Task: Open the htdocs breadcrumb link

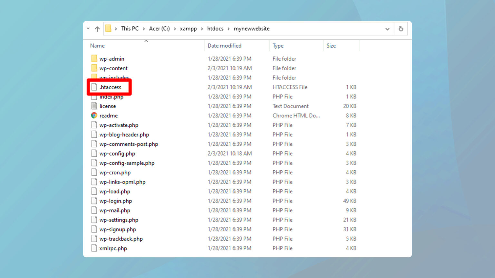Action: tap(215, 28)
